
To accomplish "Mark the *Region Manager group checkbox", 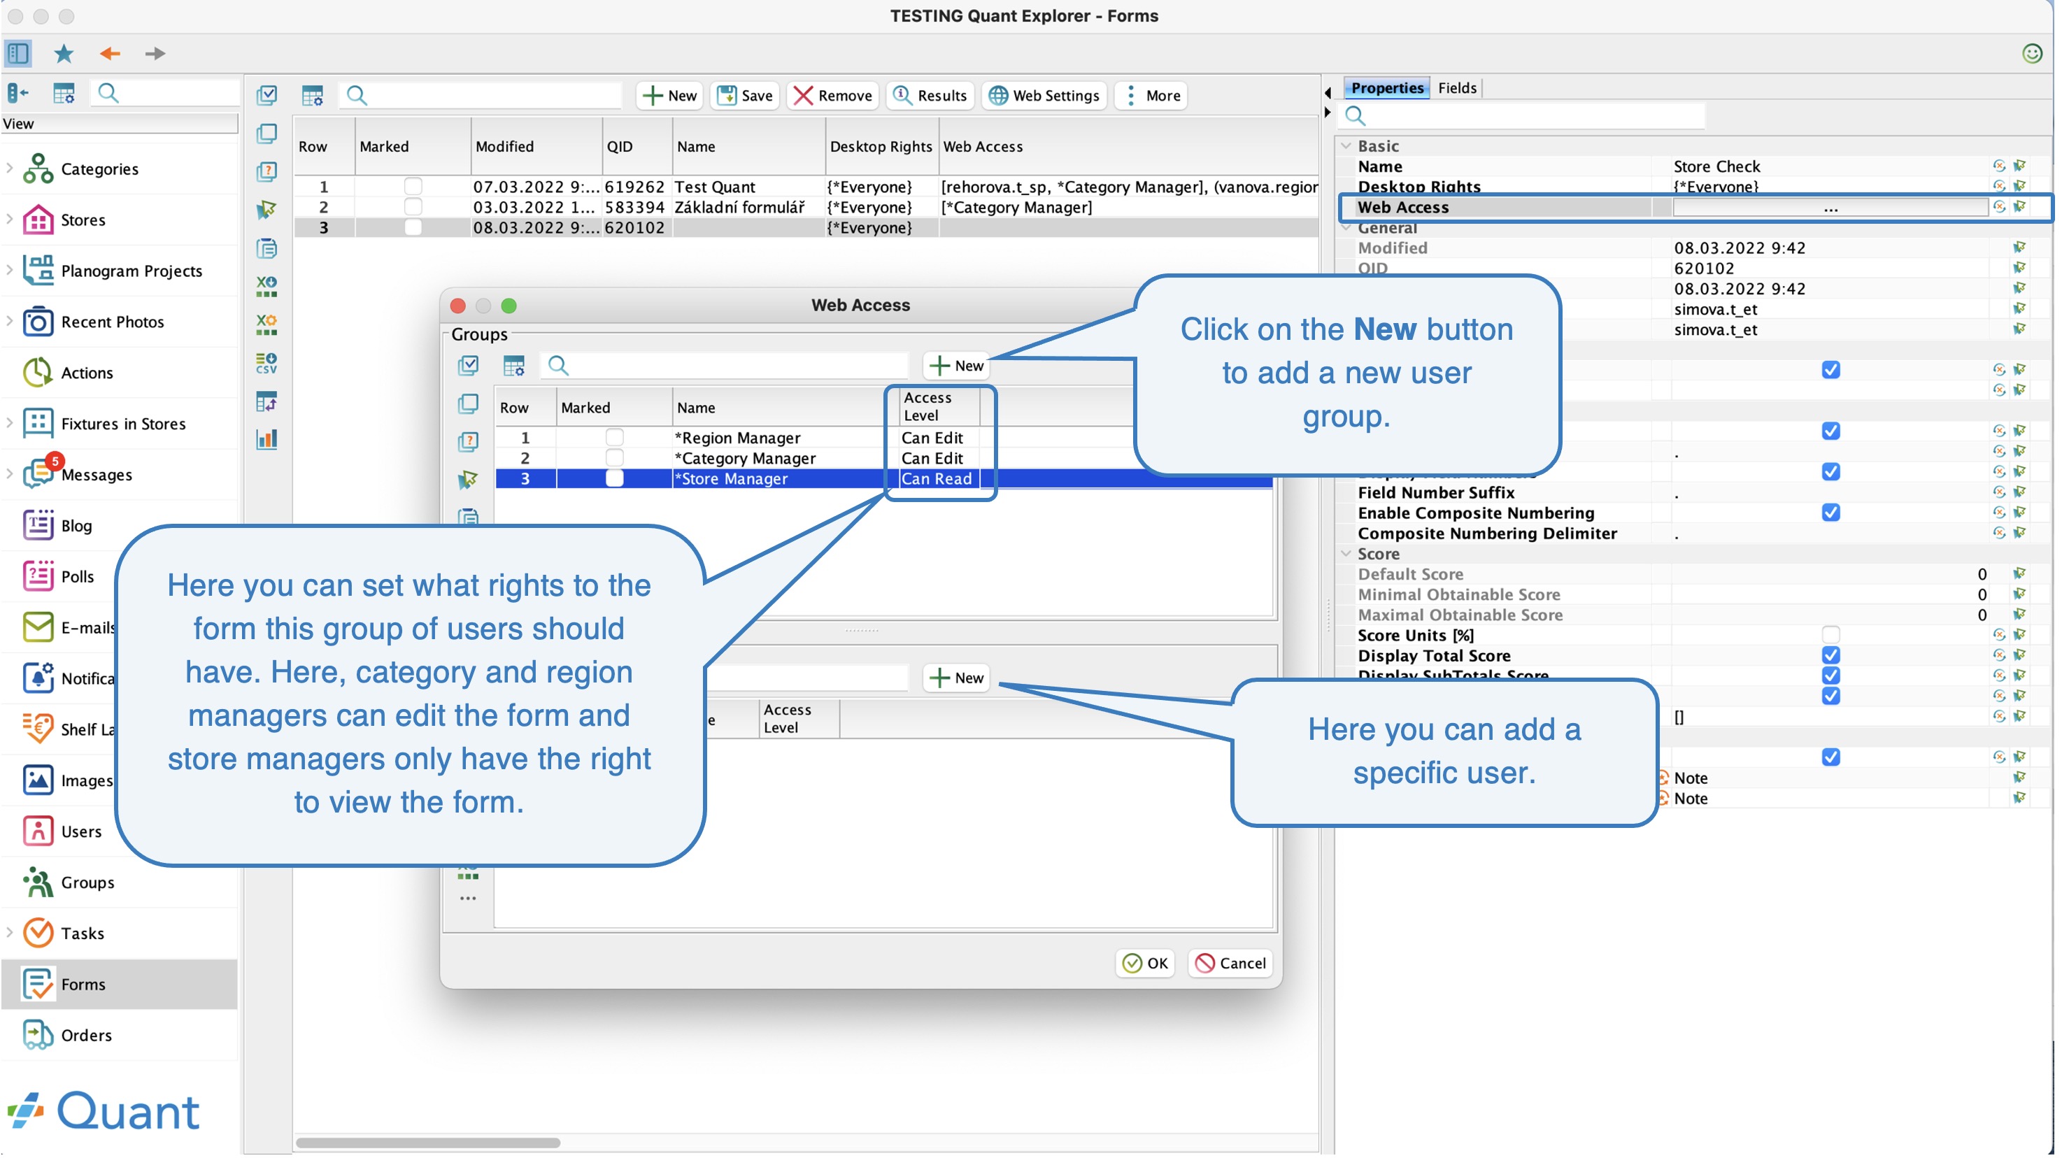I will point(614,438).
